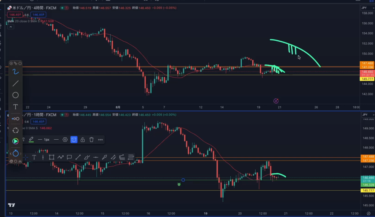
Task: Click the 18:00 time label on the upper chart axis
Action: (356, 107)
